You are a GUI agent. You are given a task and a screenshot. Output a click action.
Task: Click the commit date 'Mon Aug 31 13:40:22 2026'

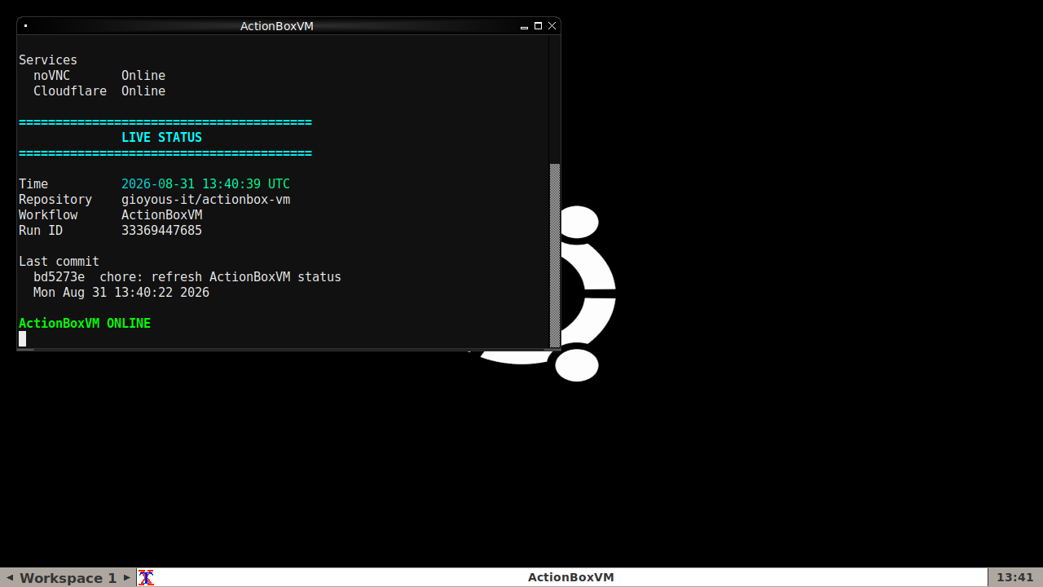pos(121,293)
